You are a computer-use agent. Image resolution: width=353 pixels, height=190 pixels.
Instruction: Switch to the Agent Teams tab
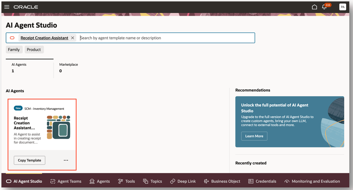[x=66, y=181]
